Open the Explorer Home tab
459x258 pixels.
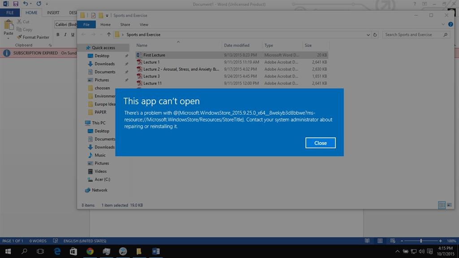[x=105, y=25]
